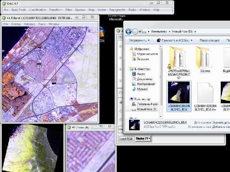The height and width of the screenshot is (172, 230).
Task: Open Видео library in sidebar
Action: pyautogui.click(x=141, y=74)
